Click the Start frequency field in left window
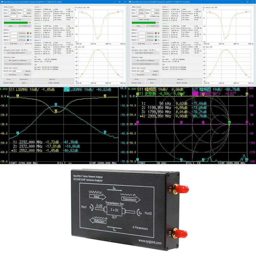 point(12,10)
